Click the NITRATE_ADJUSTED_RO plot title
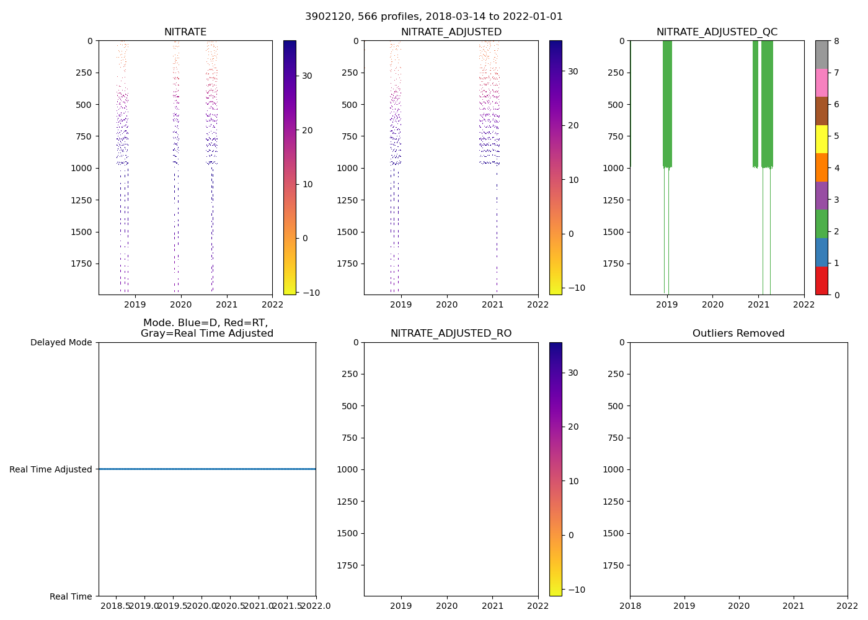The image size is (868, 620). [451, 334]
